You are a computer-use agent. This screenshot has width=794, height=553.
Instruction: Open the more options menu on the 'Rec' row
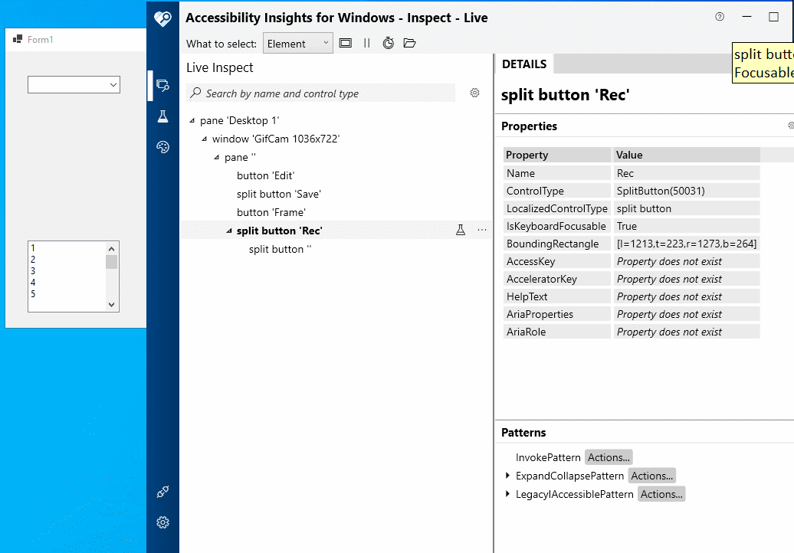click(481, 229)
